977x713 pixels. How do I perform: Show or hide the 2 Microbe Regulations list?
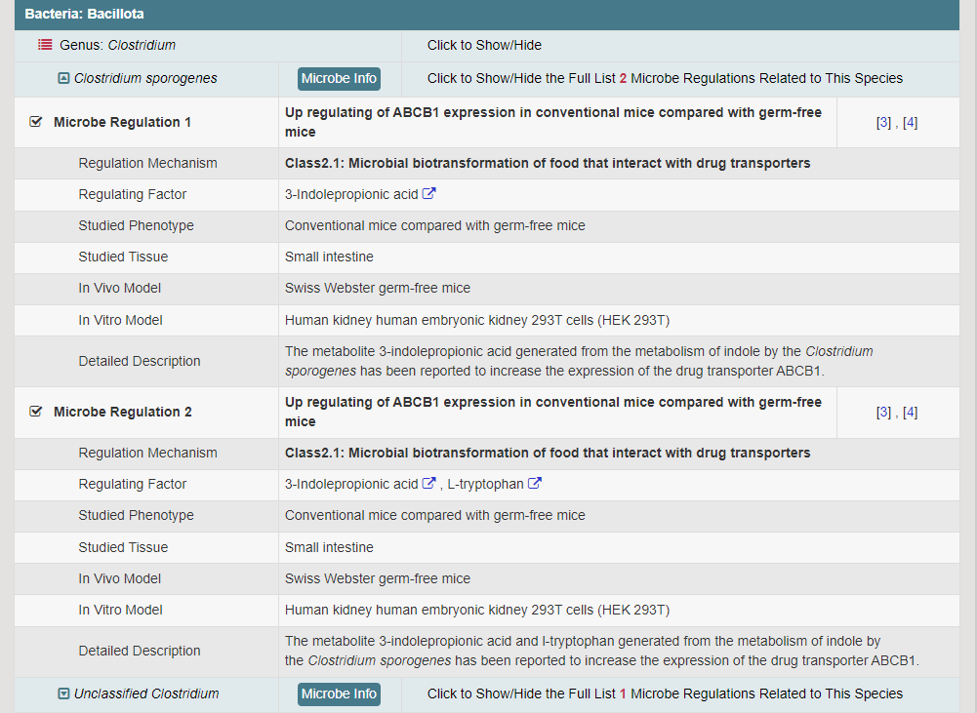point(665,78)
